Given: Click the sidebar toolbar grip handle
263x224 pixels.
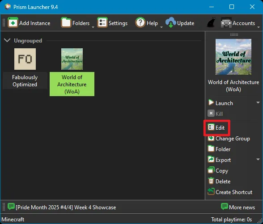Looking at the screenshot, I should 234,35.
